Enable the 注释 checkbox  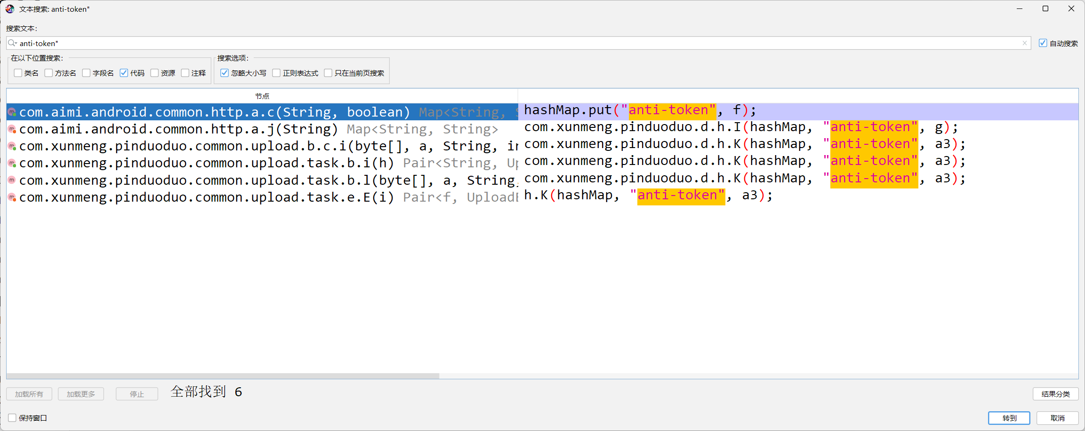coord(185,73)
